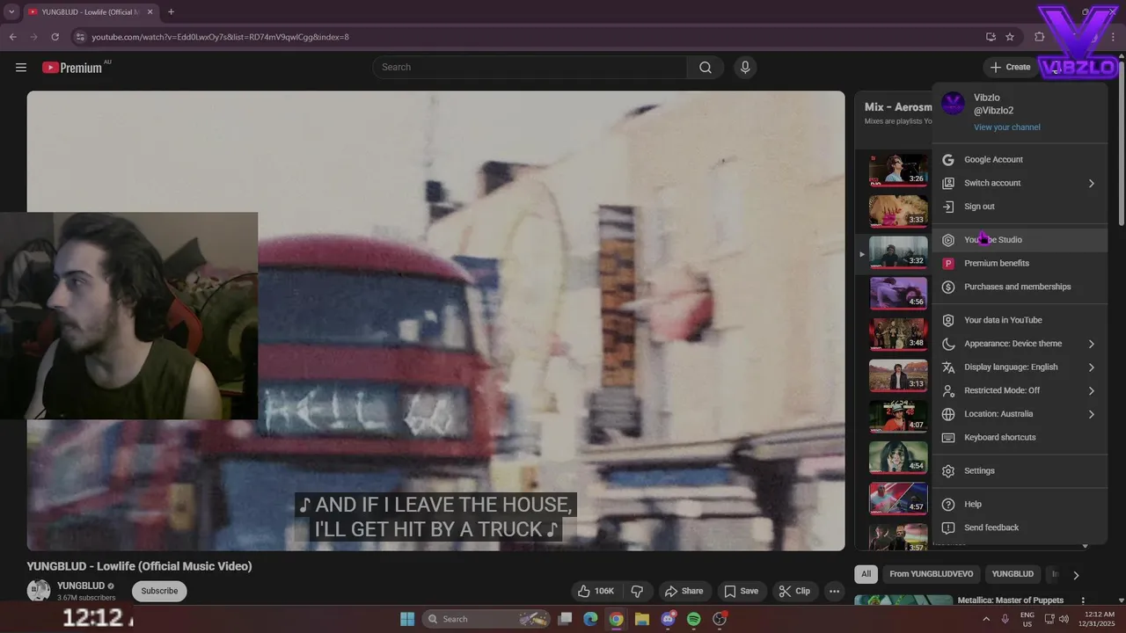Viewport: 1126px width, 633px height.
Task: Play mix video with 3:13 duration
Action: coord(898,375)
